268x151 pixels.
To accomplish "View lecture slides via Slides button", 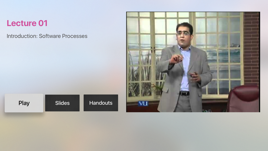I will click(62, 103).
